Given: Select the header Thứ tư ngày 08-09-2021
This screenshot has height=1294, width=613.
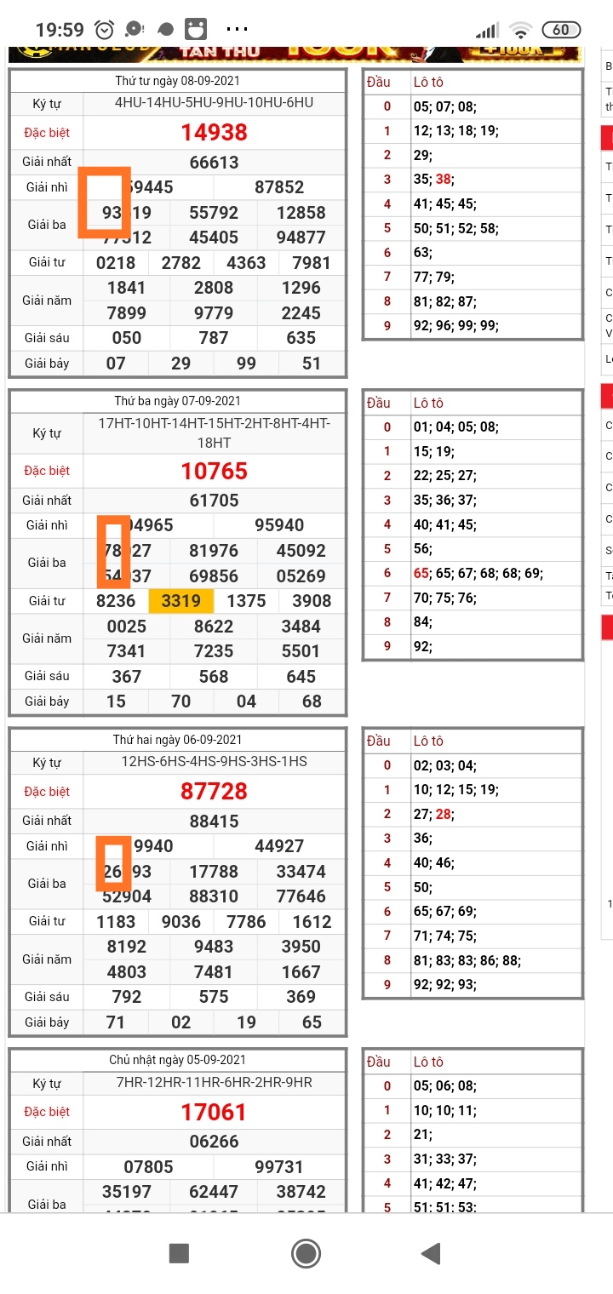Looking at the screenshot, I should [177, 81].
